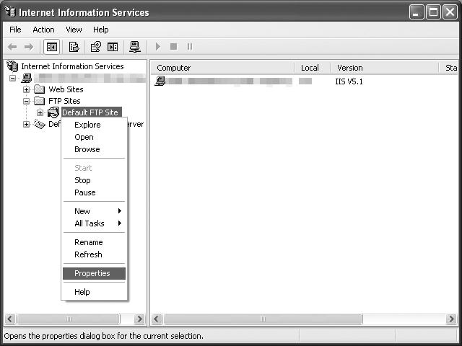Select the Default FTP Site tree item
This screenshot has height=346, width=462.
click(x=90, y=112)
